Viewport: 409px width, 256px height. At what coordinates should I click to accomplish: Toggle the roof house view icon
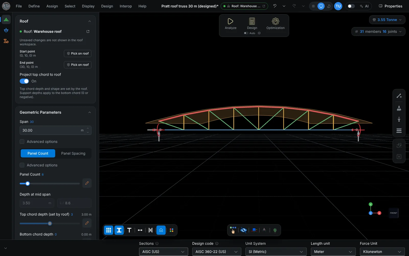tap(161, 230)
